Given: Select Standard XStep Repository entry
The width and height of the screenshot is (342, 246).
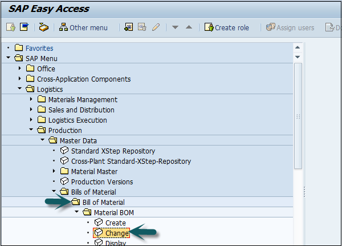Looking at the screenshot, I should (x=113, y=151).
